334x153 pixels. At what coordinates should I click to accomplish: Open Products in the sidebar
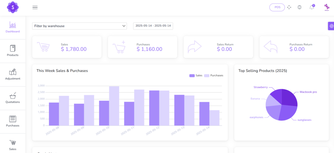[13, 51]
